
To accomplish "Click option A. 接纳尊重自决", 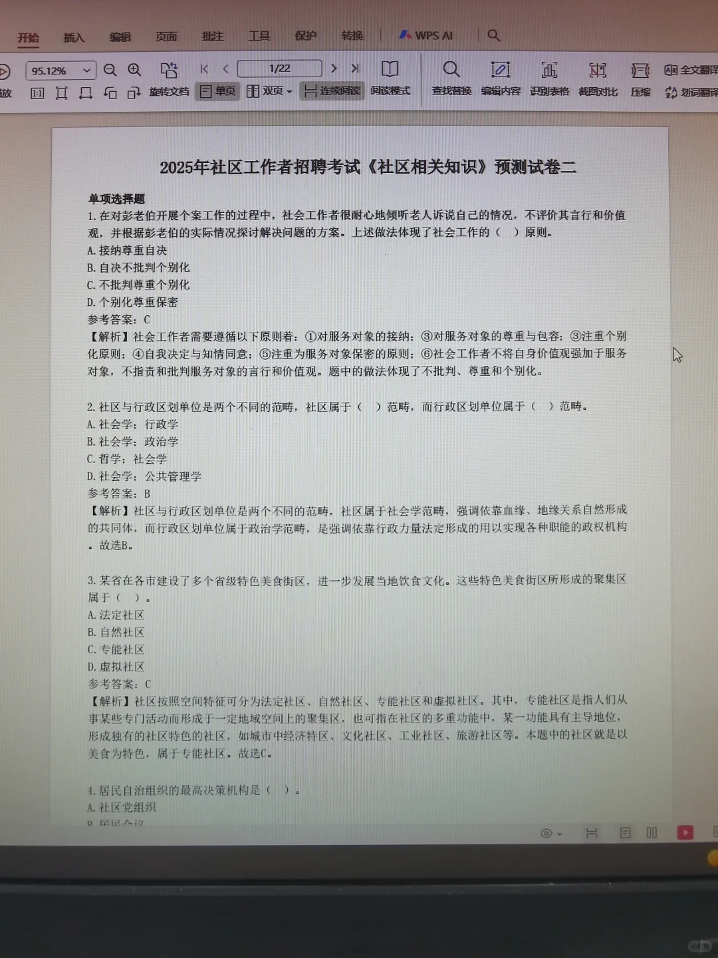I will (x=127, y=250).
